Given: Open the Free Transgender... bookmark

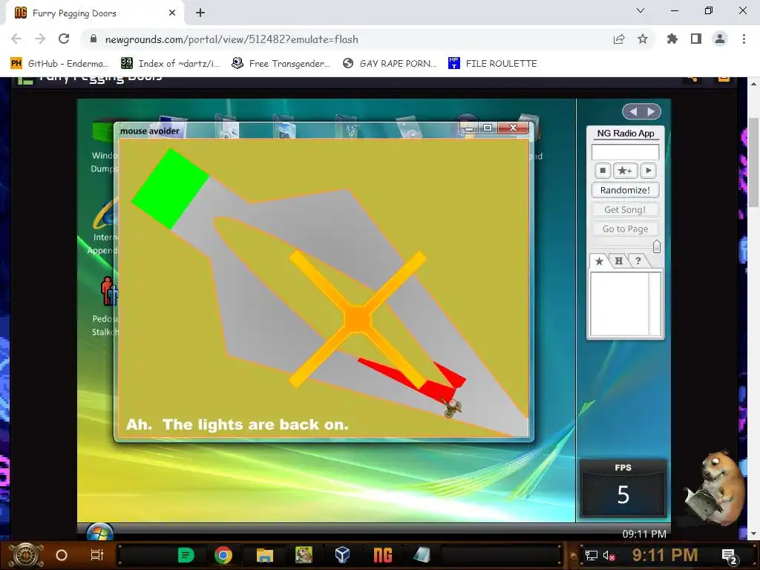Looking at the screenshot, I should click(281, 64).
